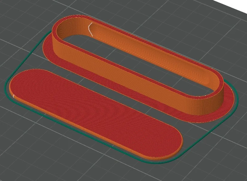The width and height of the screenshot is (247, 181).
Task: Click the white seam mark on flat part's left edge
Action: (13, 96)
